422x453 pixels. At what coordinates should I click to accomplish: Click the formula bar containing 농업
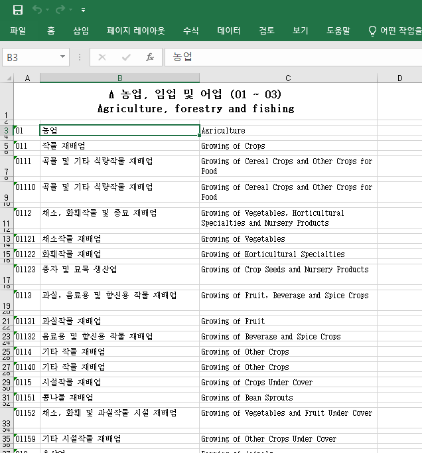point(293,57)
